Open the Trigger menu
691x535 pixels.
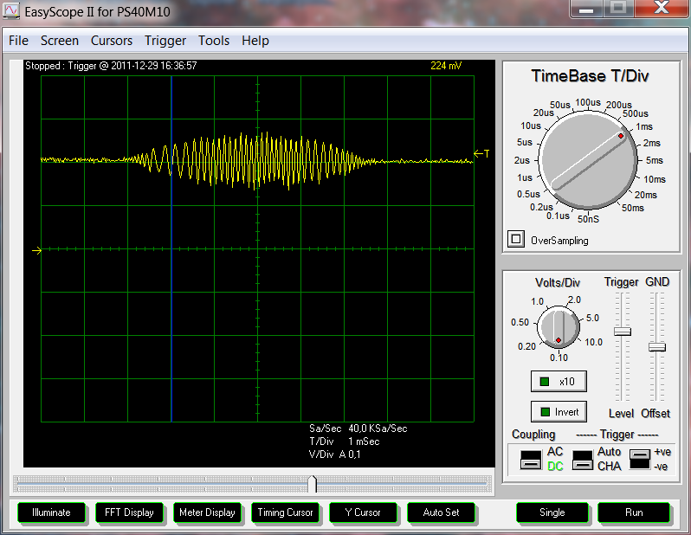click(x=165, y=41)
